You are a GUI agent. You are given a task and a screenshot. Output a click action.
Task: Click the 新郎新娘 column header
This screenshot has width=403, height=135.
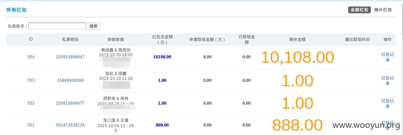[x=116, y=40]
